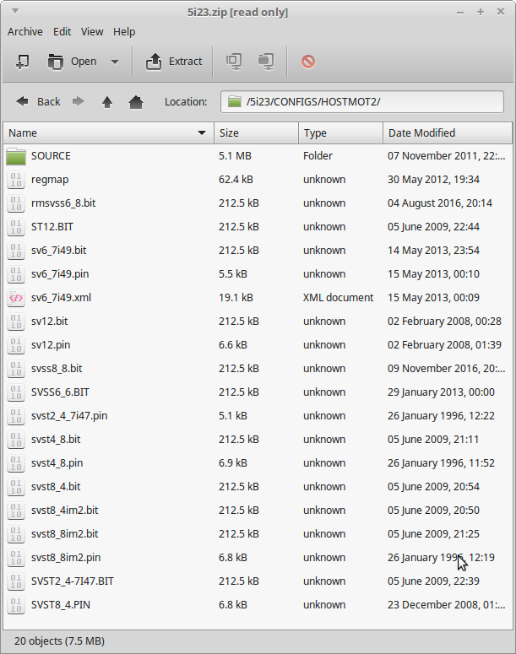Viewport: 516px width, 654px height.
Task: Select the SOURCE folder icon
Action: tap(16, 156)
